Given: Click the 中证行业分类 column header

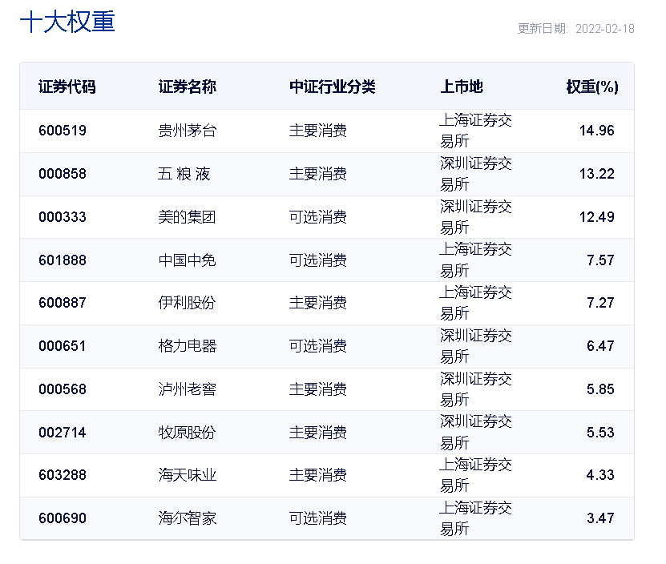Looking at the screenshot, I should (x=332, y=87).
